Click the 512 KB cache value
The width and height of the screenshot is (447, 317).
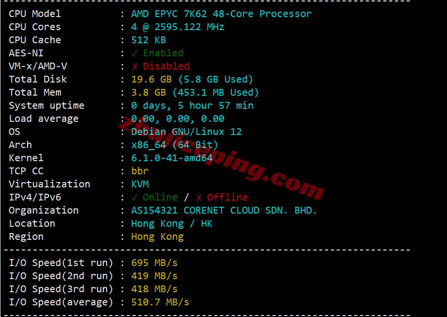click(149, 40)
